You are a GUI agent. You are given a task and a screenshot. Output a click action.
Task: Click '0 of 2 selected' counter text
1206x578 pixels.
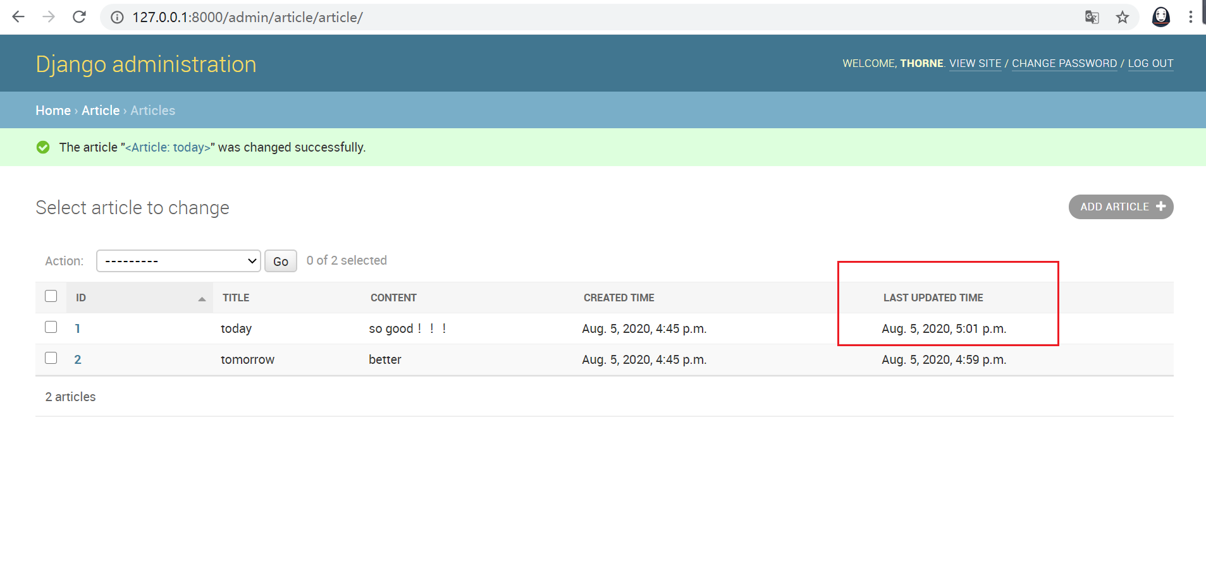point(347,260)
